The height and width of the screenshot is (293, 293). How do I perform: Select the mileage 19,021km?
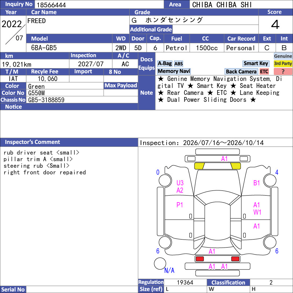pos(16,64)
